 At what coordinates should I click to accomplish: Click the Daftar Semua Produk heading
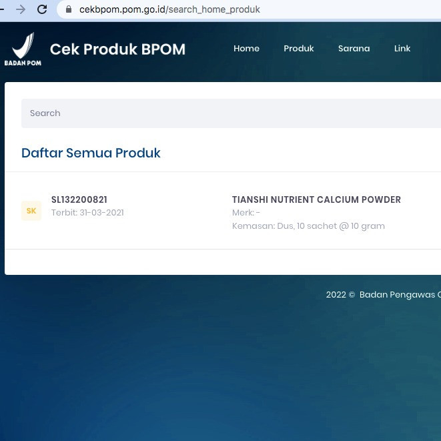point(91,153)
